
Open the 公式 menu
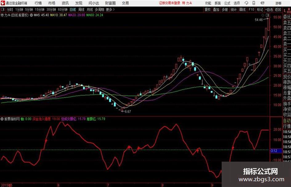click(227, 3)
